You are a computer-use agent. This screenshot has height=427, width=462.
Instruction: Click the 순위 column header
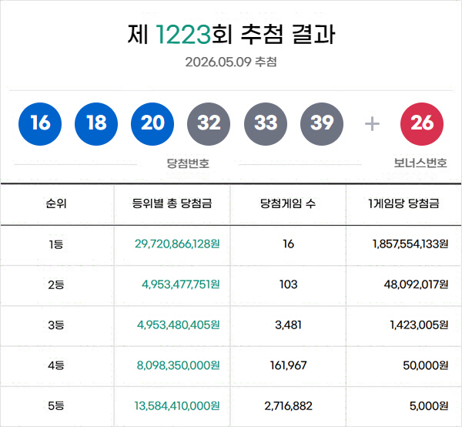tap(56, 203)
